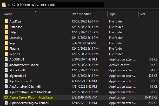Click the folder icon in address bar
The width and height of the screenshot is (159, 106).
pos(4,5)
